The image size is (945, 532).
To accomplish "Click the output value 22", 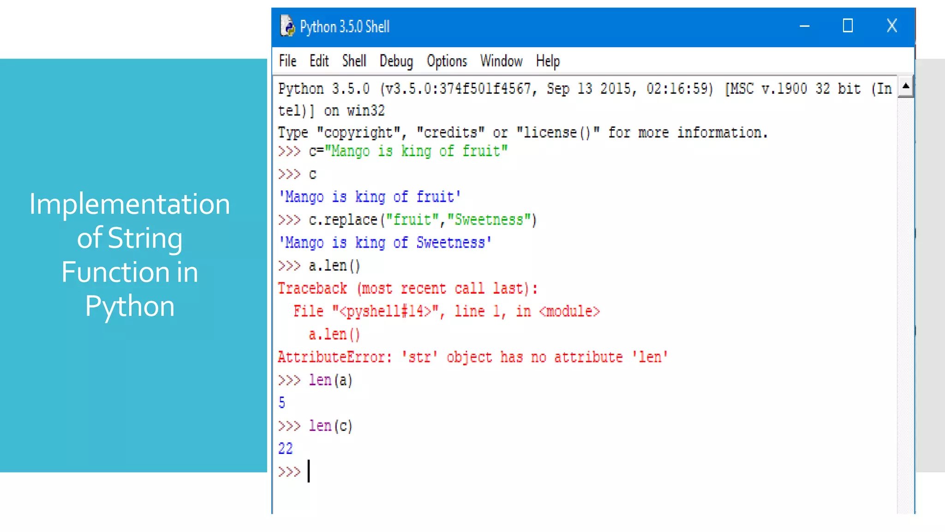I will tap(286, 448).
